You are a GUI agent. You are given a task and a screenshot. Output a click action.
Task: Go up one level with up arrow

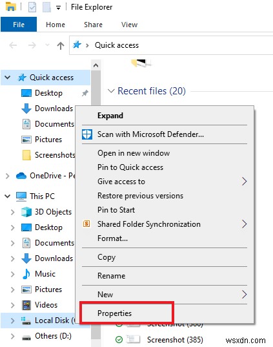coord(61,46)
